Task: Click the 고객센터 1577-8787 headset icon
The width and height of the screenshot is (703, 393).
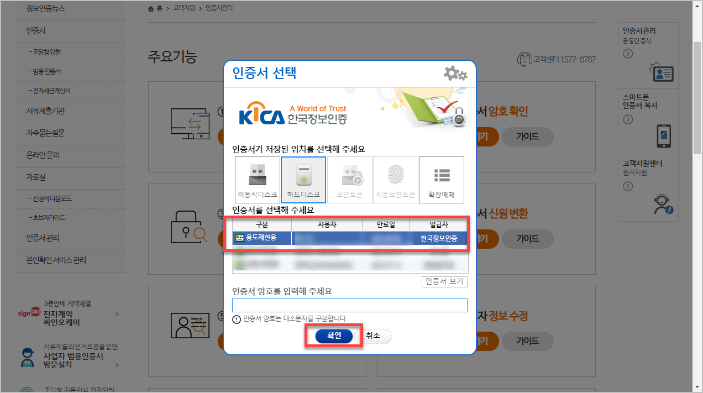Action: (x=524, y=59)
